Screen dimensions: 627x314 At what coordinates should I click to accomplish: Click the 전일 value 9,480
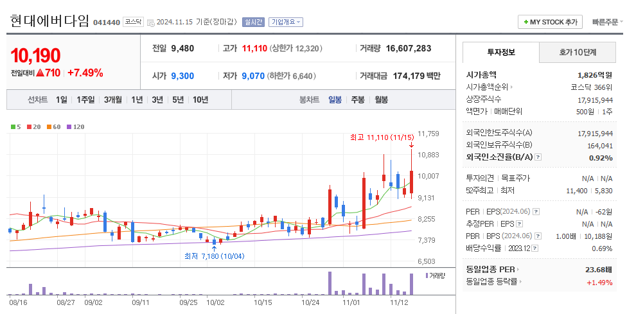coord(182,49)
